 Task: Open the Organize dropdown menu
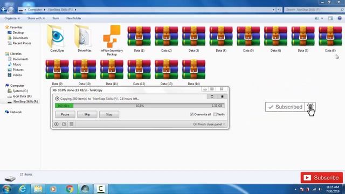point(12,18)
